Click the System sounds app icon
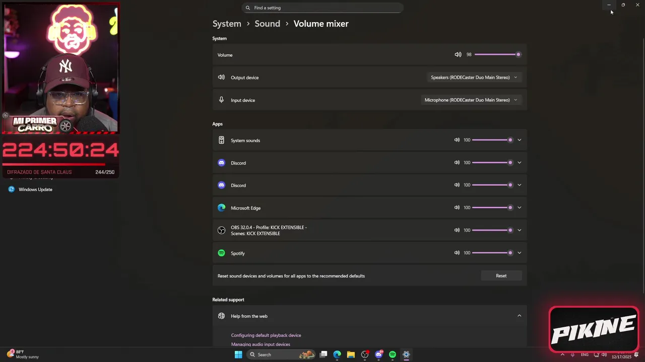645x362 pixels. coord(221,140)
